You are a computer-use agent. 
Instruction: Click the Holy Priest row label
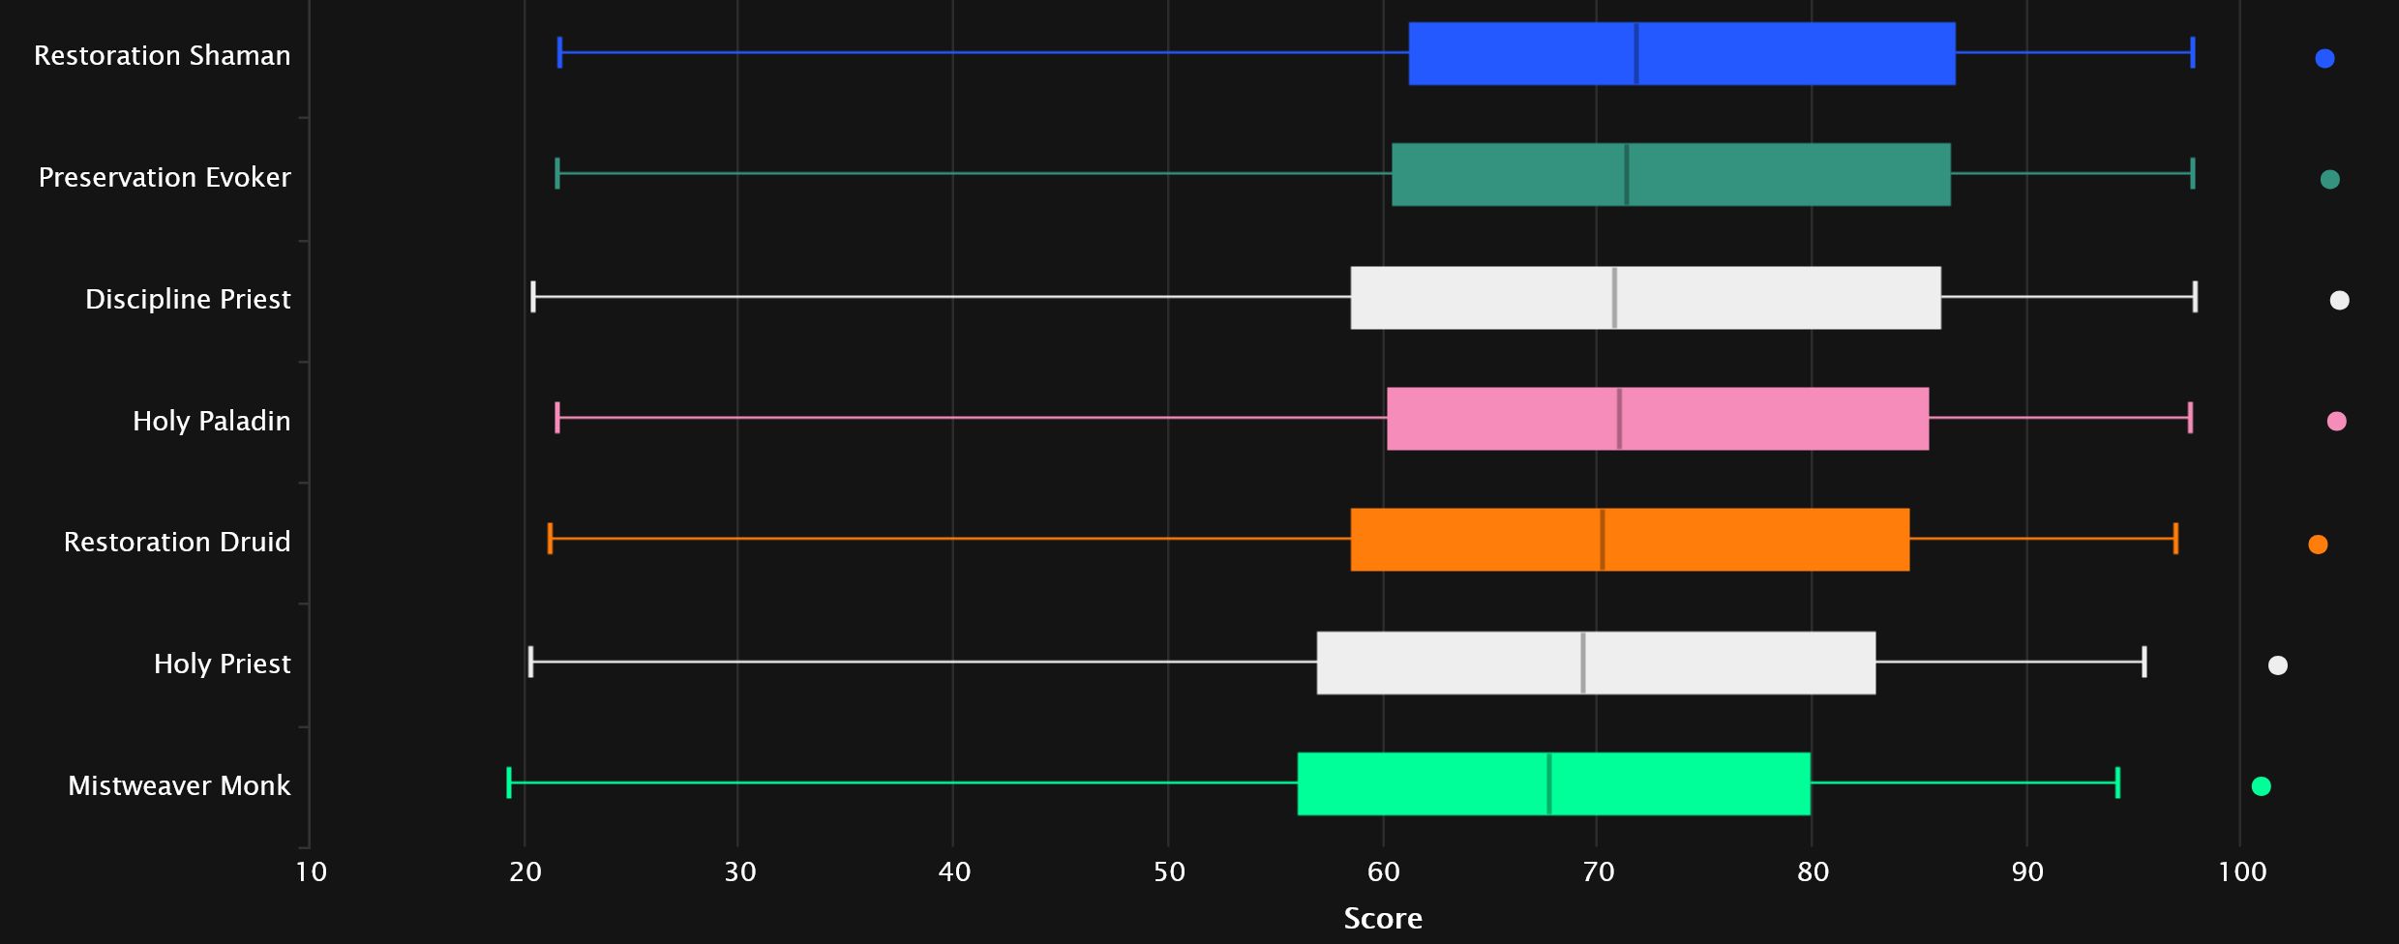222,664
